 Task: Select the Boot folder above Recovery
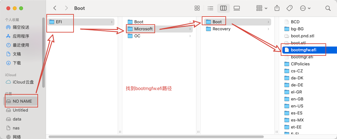[x=238, y=22]
